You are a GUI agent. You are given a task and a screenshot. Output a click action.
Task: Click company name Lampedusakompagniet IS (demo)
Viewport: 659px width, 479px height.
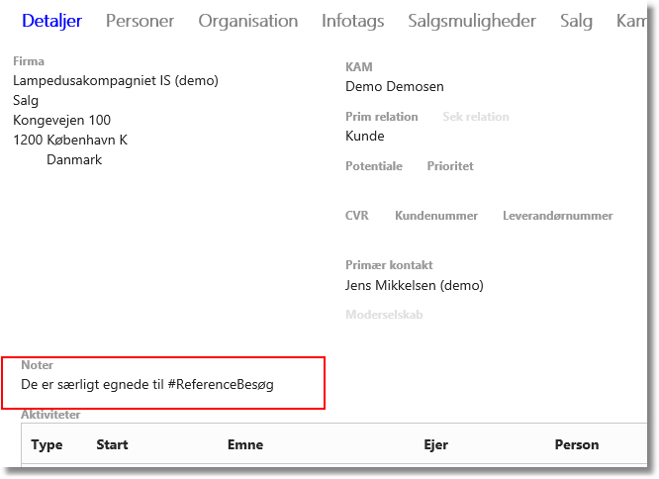pos(116,81)
